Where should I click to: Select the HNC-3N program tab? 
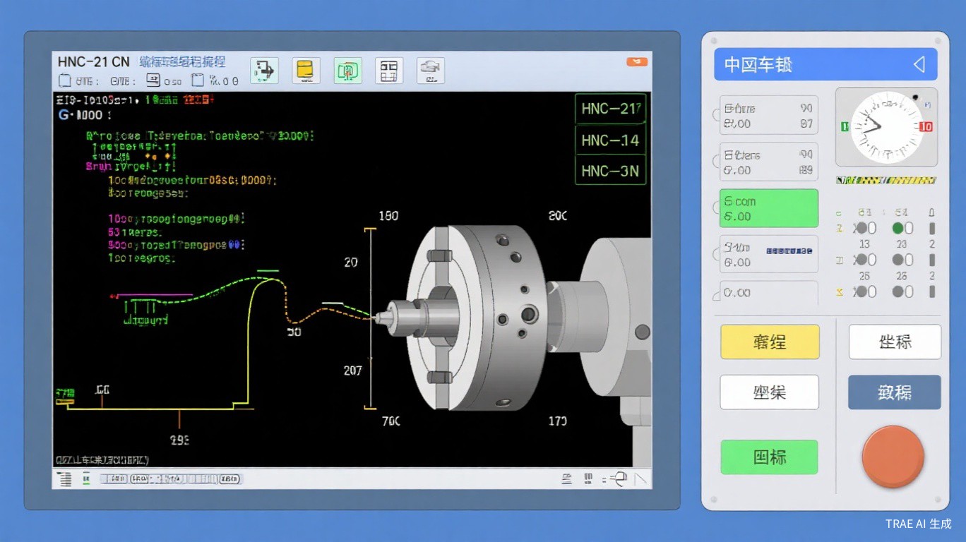tap(611, 170)
